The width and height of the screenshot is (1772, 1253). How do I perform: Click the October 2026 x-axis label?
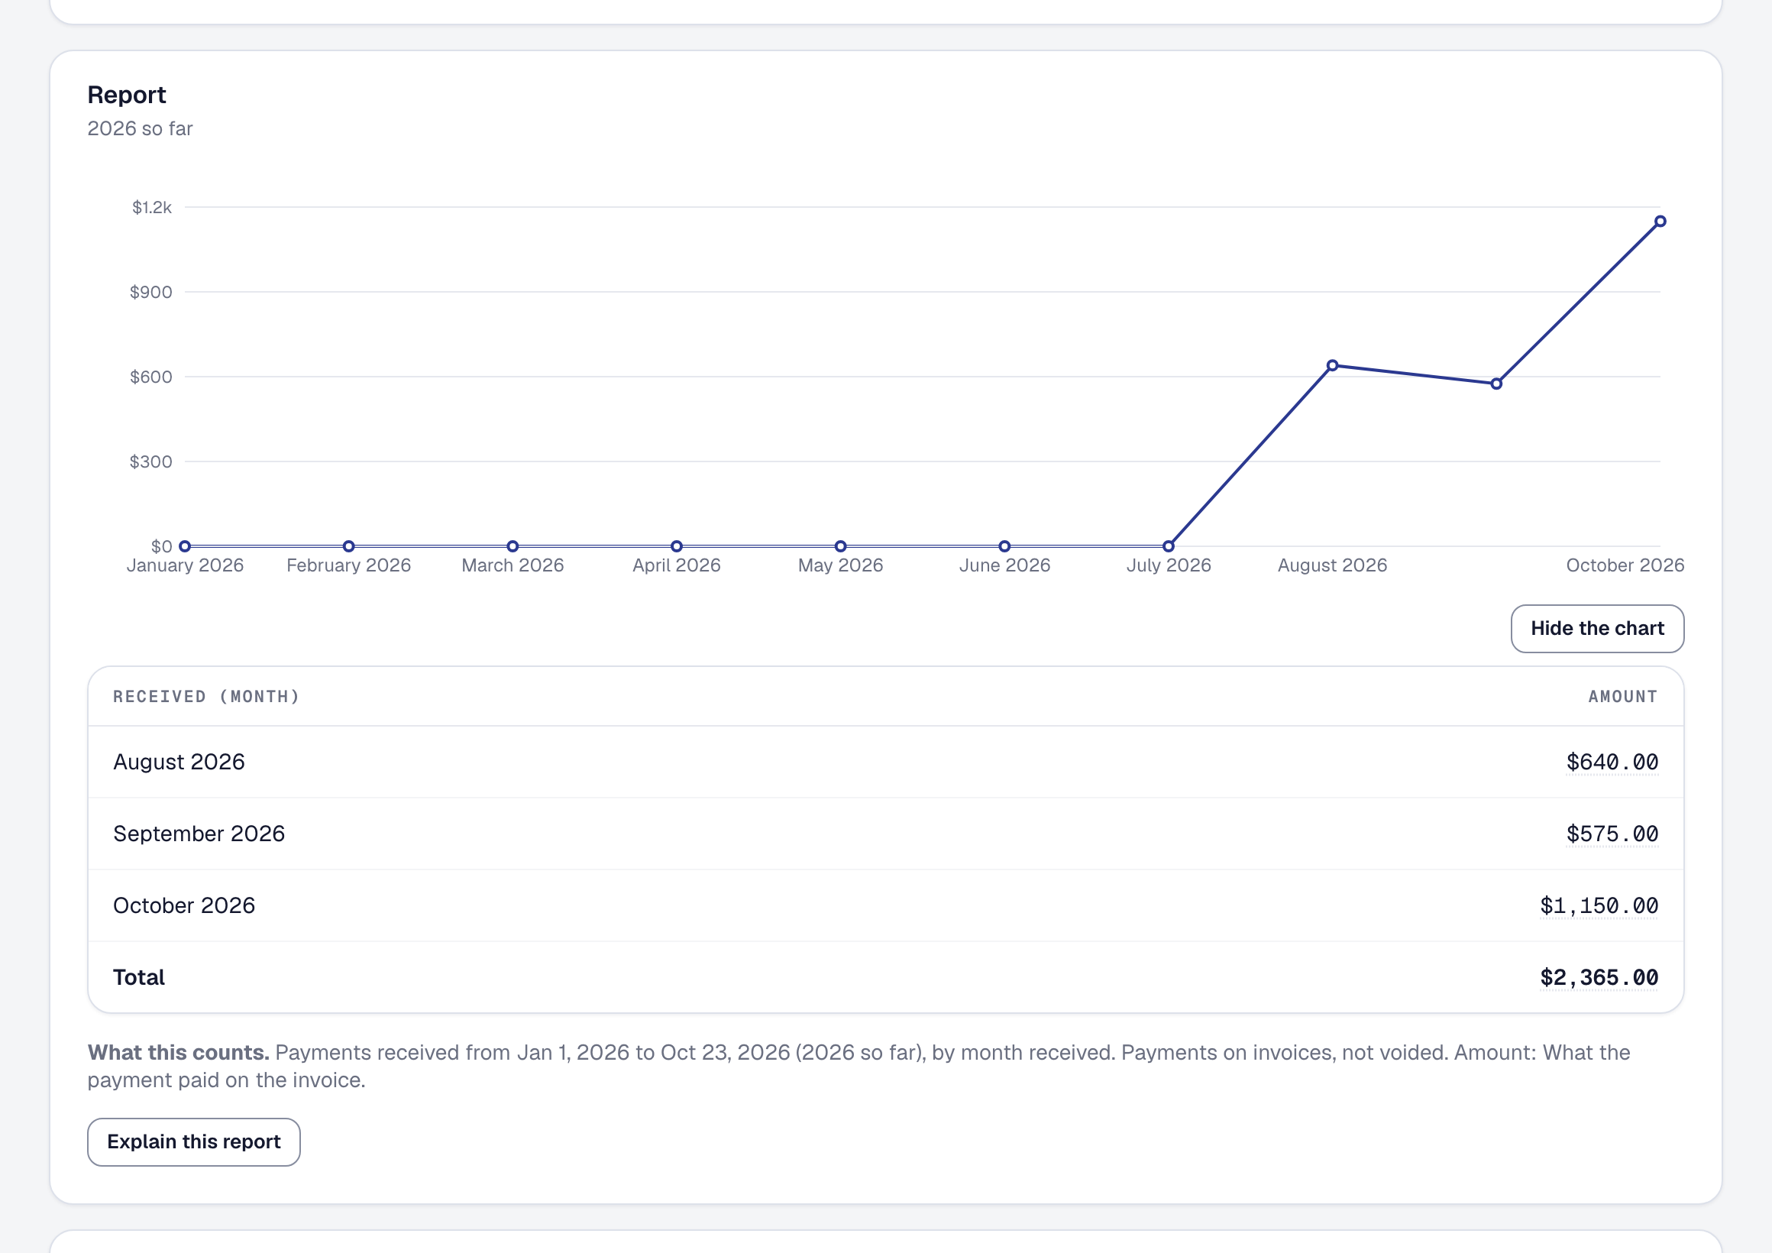click(x=1625, y=565)
